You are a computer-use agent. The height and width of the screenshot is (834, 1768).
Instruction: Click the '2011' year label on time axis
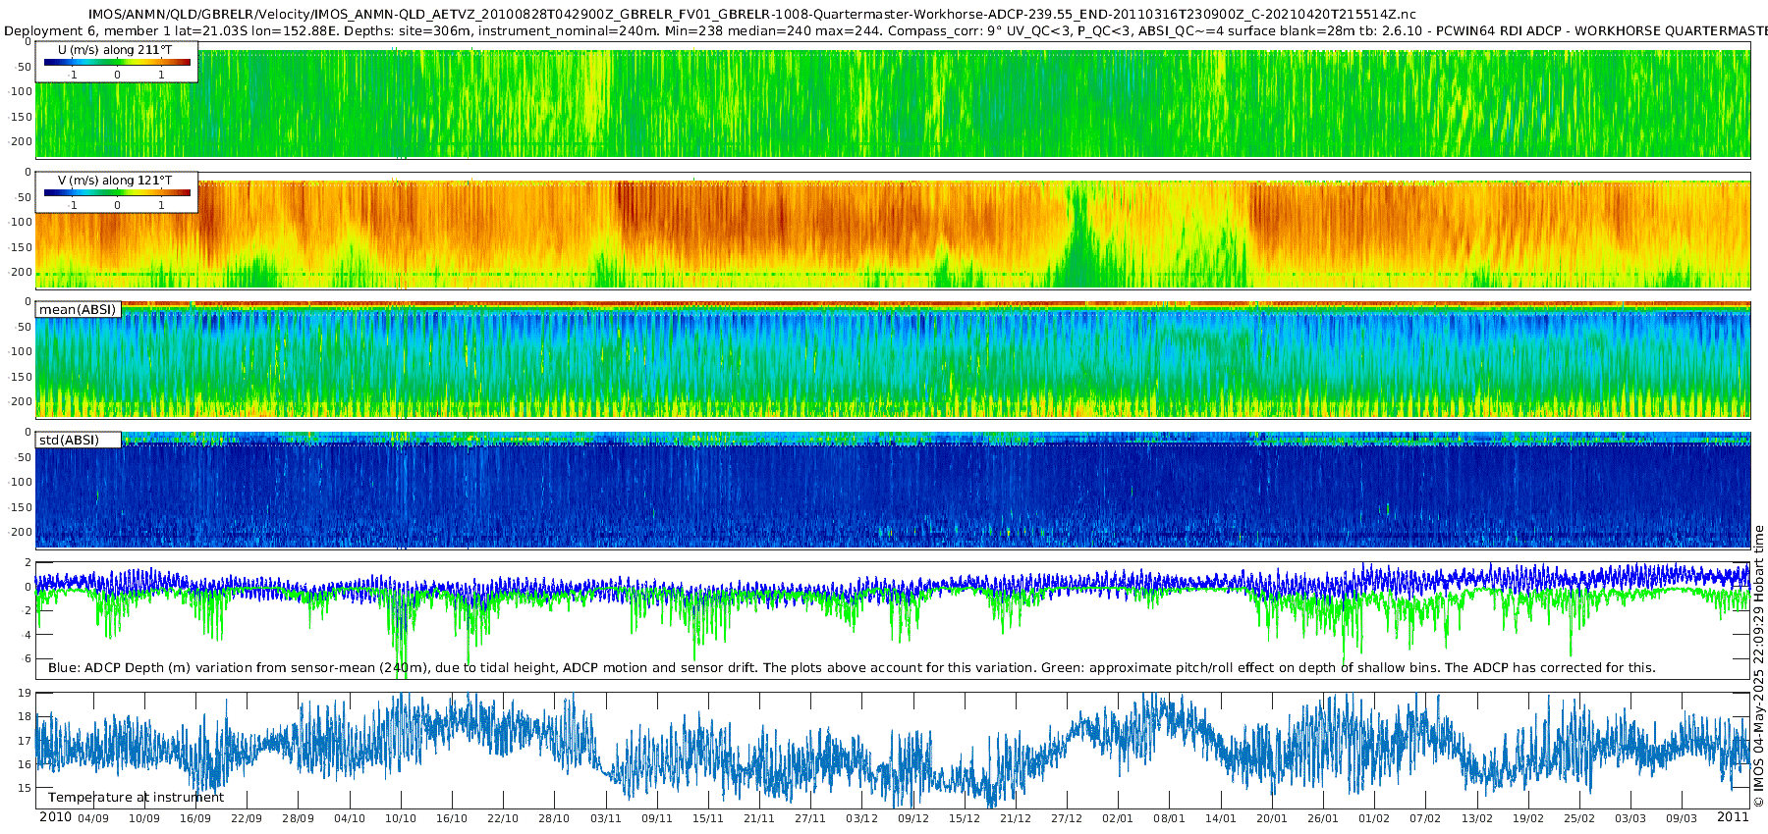coord(1733,817)
